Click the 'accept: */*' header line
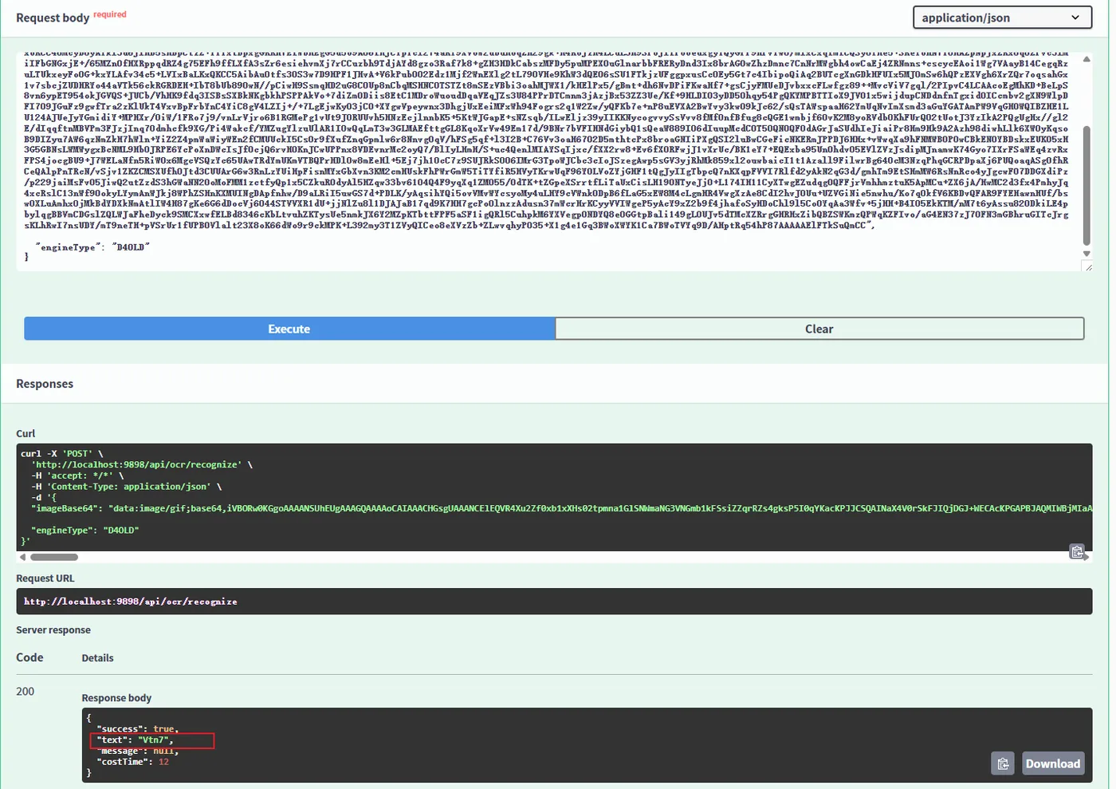The height and width of the screenshot is (789, 1116). tap(77, 475)
